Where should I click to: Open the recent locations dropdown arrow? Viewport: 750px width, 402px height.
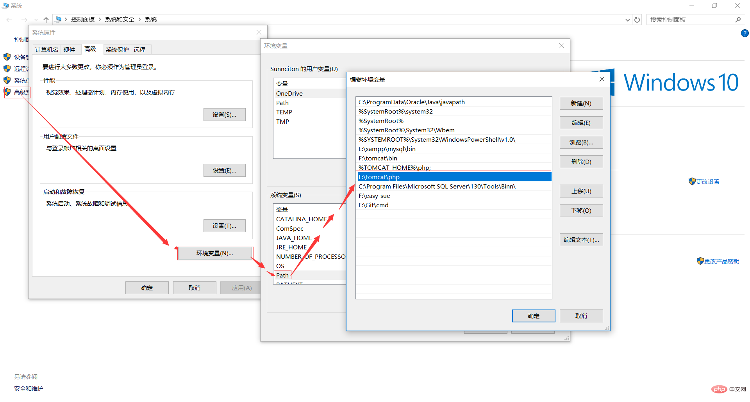pyautogui.click(x=36, y=20)
